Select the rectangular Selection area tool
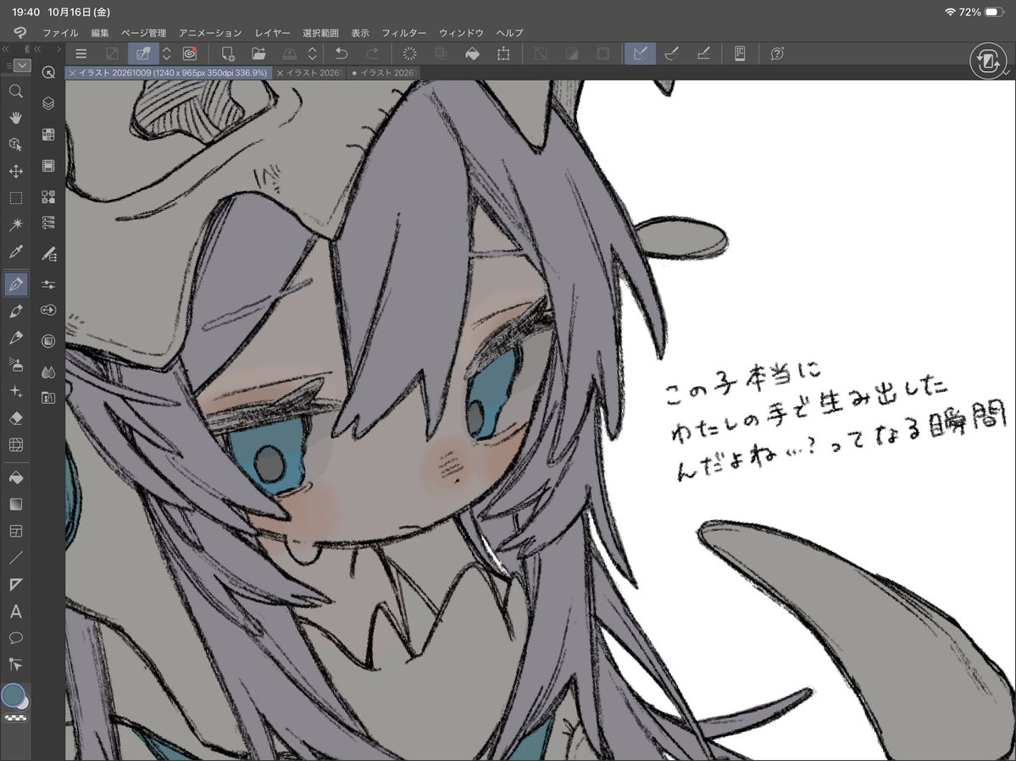This screenshot has height=761, width=1016. click(x=15, y=198)
